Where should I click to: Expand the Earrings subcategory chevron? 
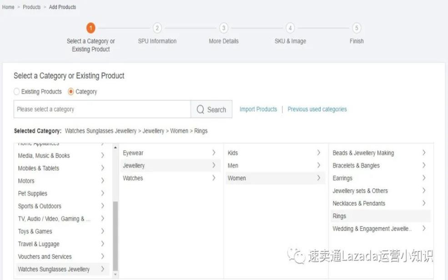click(x=424, y=178)
